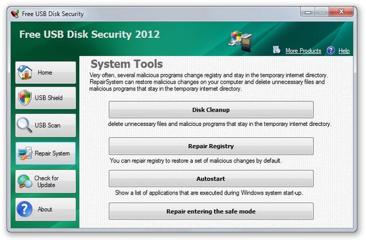Click the app icon in title bar
The height and width of the screenshot is (242, 366).
click(15, 14)
